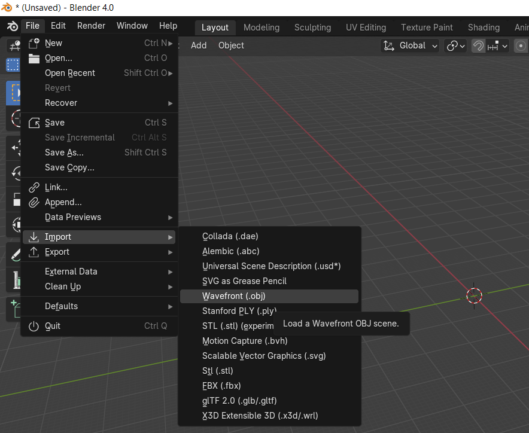
Task: Open the Render menu
Action: click(91, 26)
